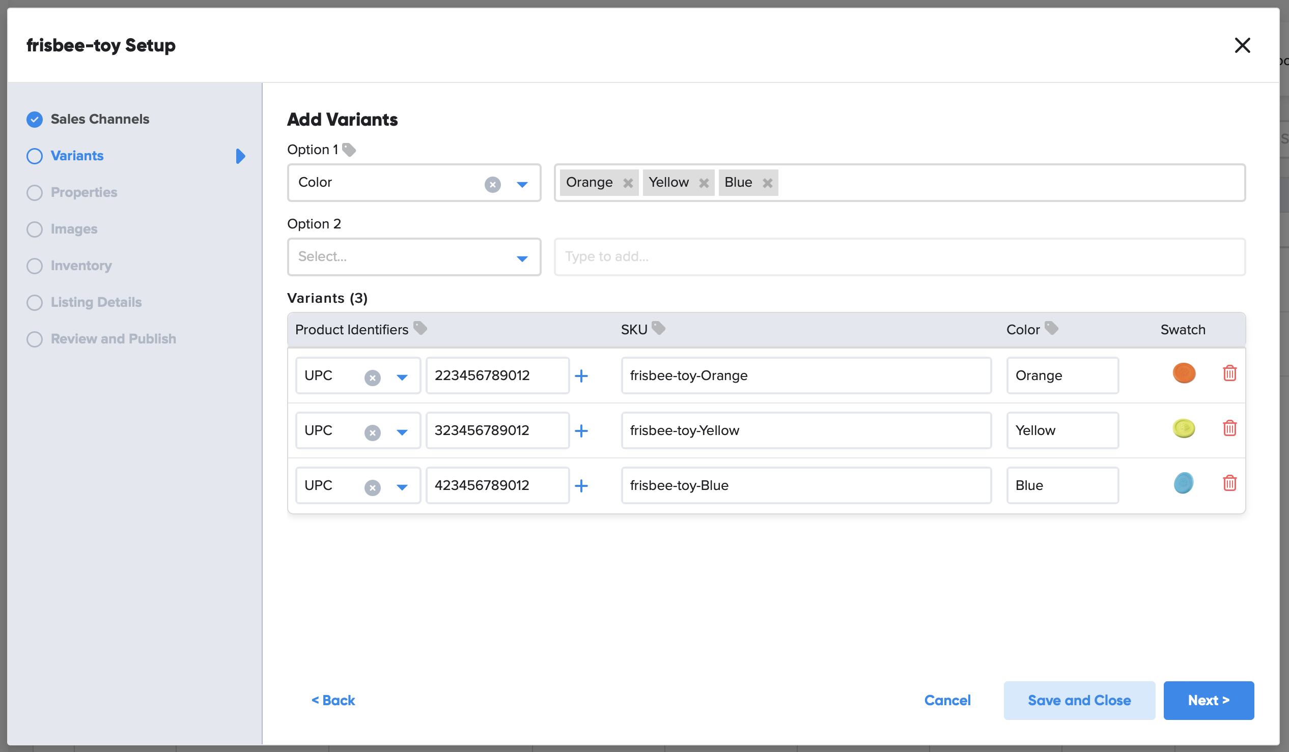Click the tag icon beside SKU header

[658, 328]
